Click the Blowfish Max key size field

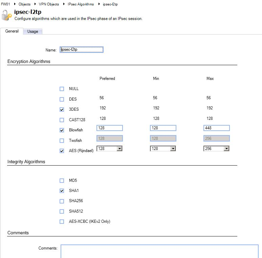click(x=217, y=128)
